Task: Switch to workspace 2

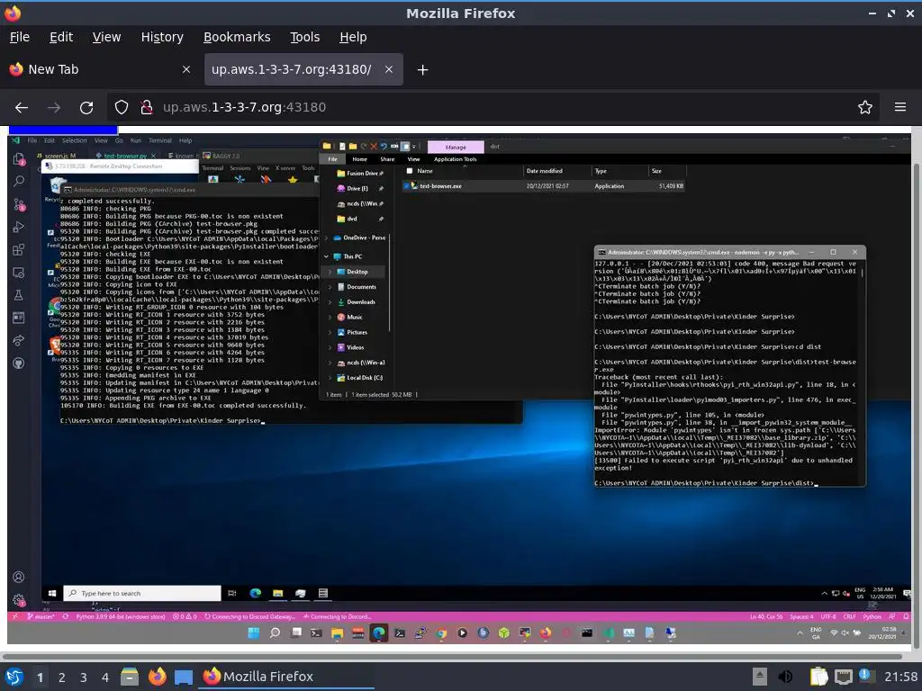Action: 62,678
